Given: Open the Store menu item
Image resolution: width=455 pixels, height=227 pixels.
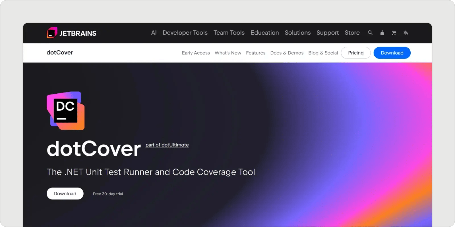Looking at the screenshot, I should 352,33.
